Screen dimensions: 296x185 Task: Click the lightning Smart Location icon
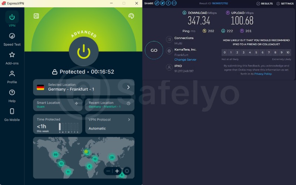tap(77, 103)
